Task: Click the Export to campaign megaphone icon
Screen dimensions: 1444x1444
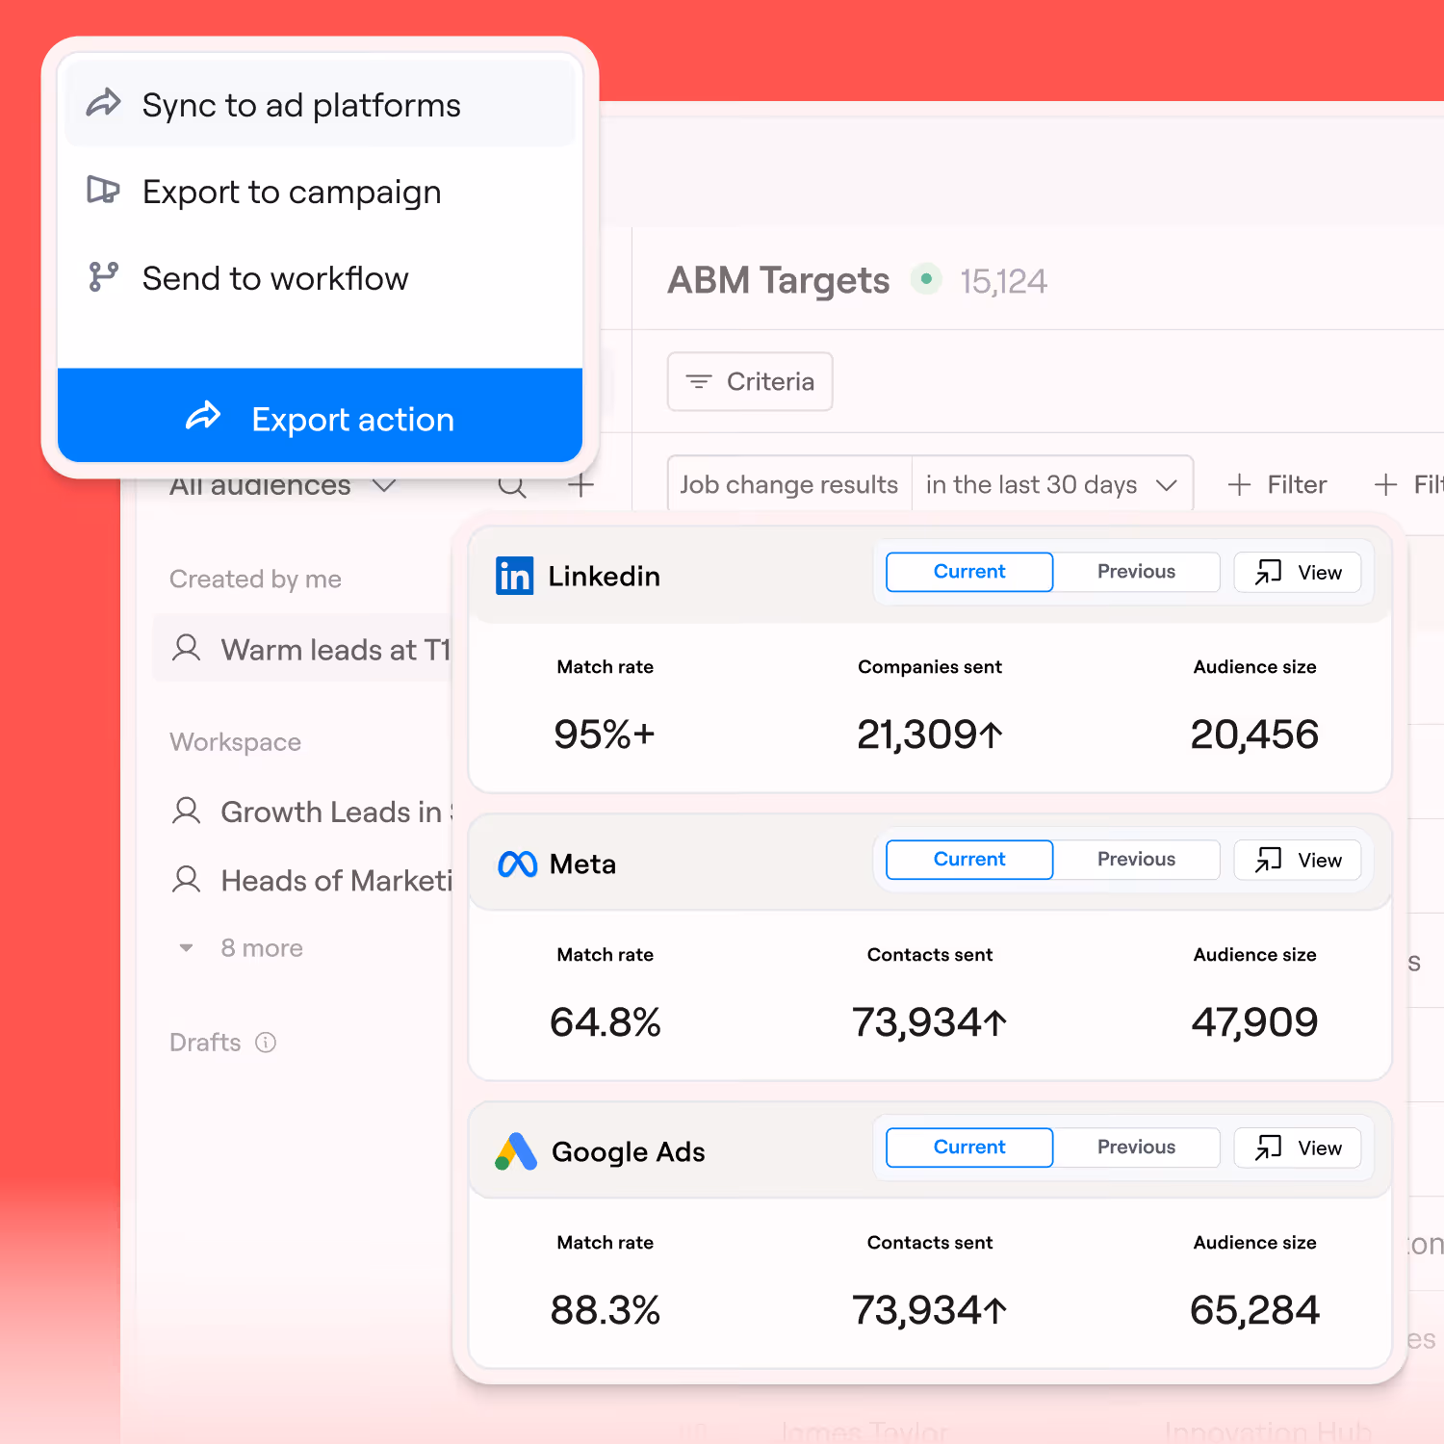Action: pyautogui.click(x=104, y=190)
